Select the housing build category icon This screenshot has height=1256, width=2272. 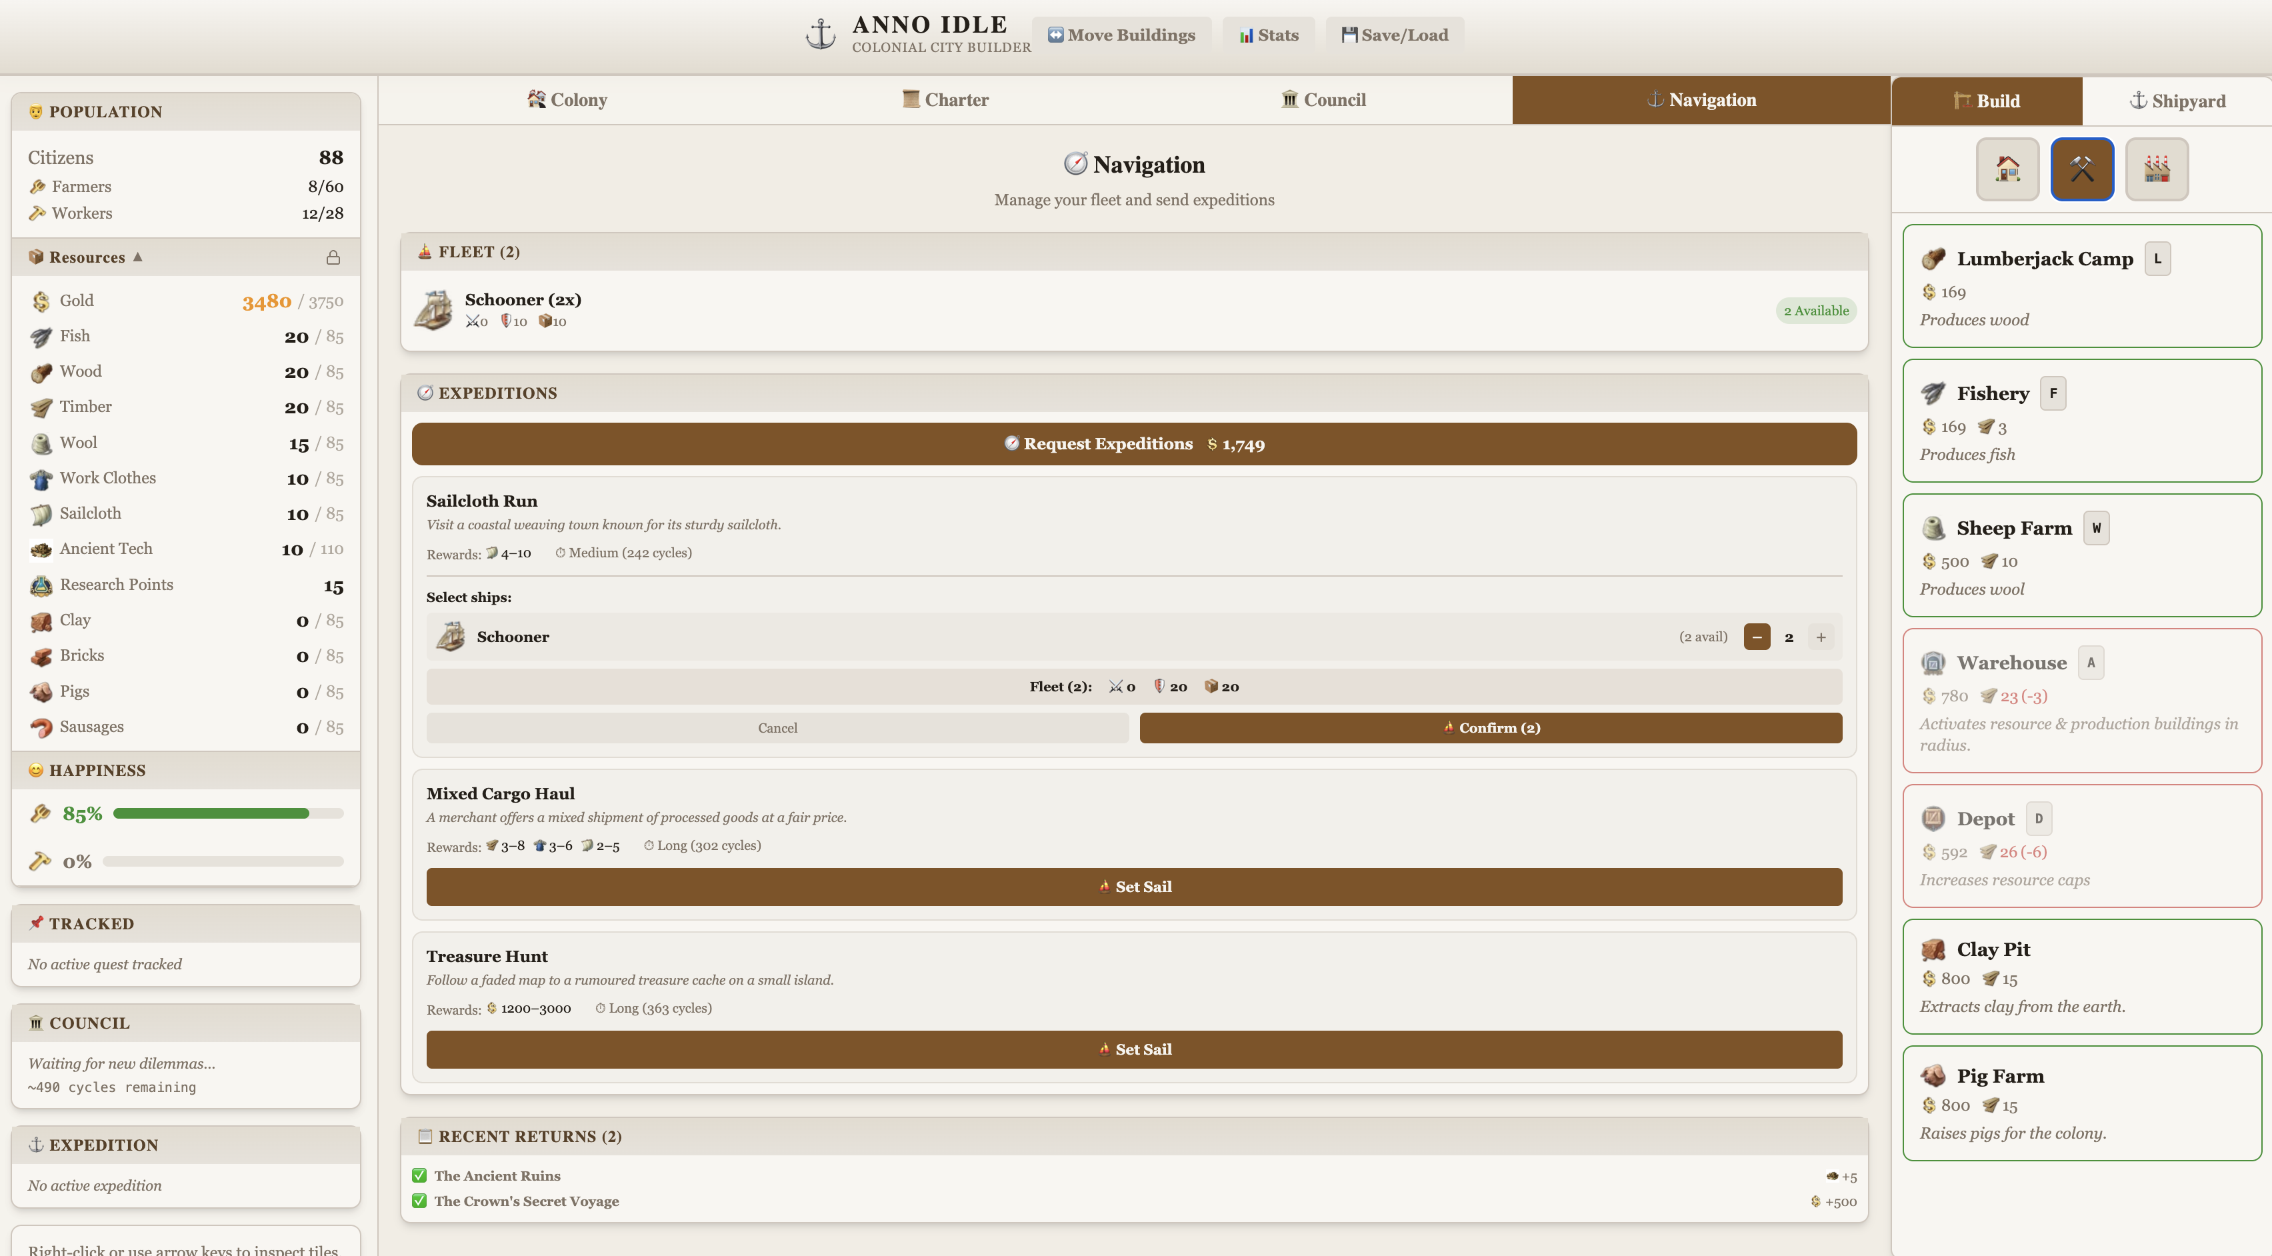pyautogui.click(x=2007, y=169)
